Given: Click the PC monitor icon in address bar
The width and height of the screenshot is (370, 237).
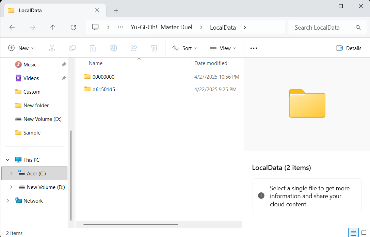Looking at the screenshot, I should point(95,27).
